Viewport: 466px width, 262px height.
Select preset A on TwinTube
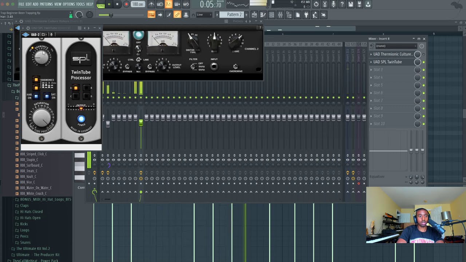pyautogui.click(x=76, y=88)
